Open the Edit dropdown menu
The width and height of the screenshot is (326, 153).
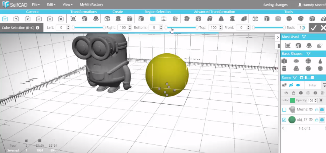click(51, 5)
